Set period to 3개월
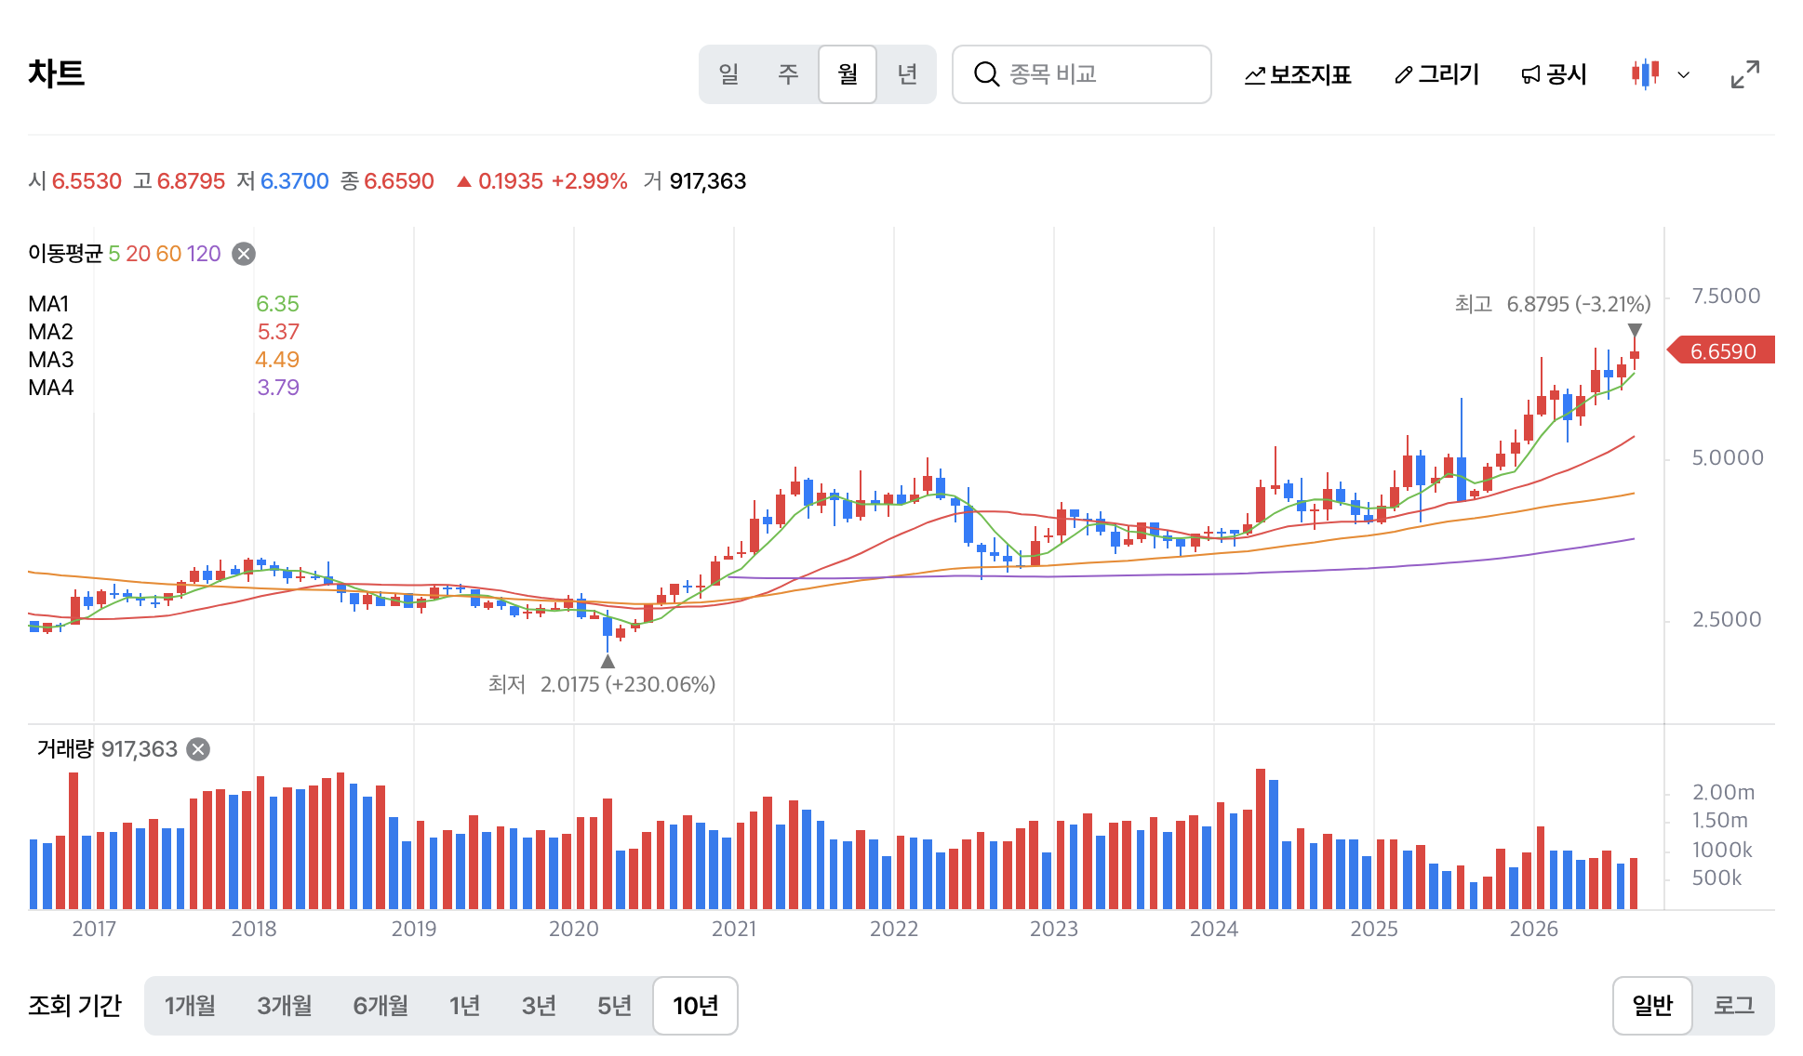This screenshot has width=1803, height=1056. point(285,1005)
